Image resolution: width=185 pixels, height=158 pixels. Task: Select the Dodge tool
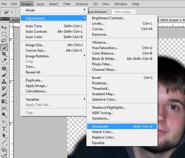click(x=4, y=114)
